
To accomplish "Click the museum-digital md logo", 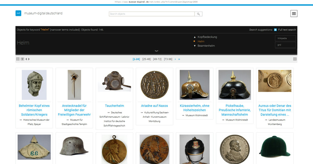I will (x=18, y=13).
